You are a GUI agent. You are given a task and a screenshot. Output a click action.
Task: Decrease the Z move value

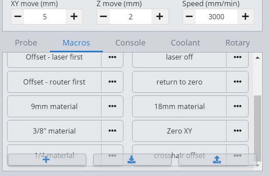(103, 17)
